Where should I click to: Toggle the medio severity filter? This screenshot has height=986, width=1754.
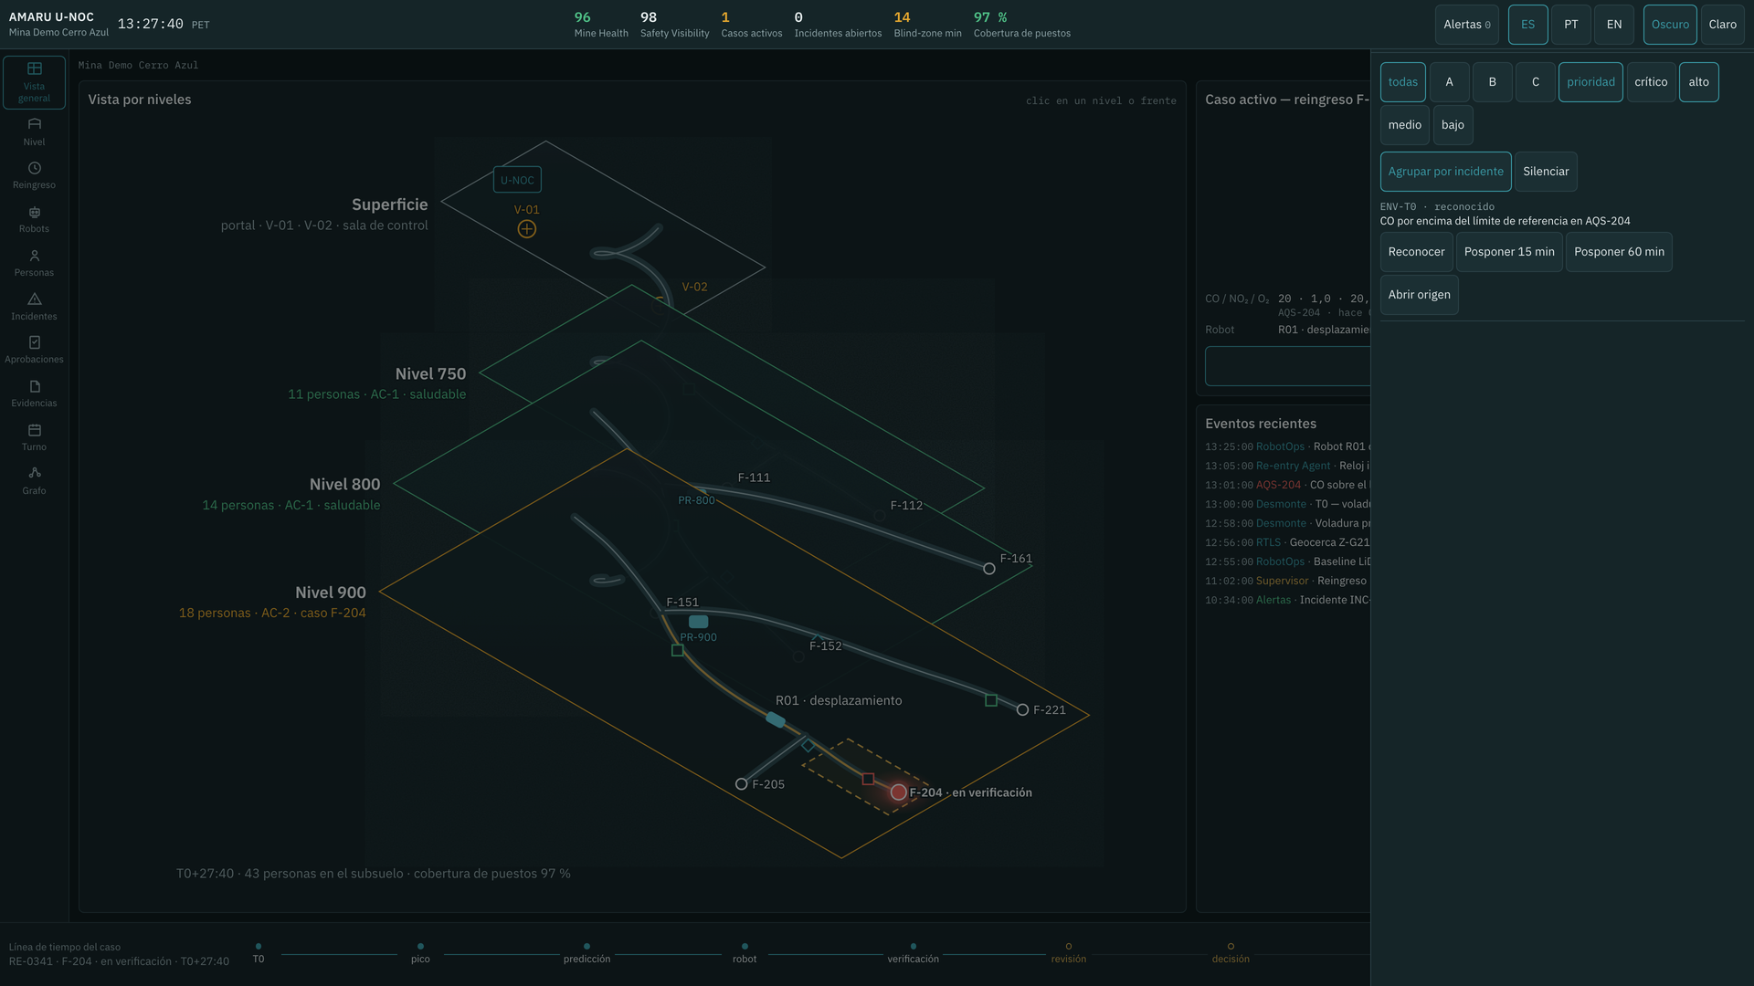(x=1404, y=125)
